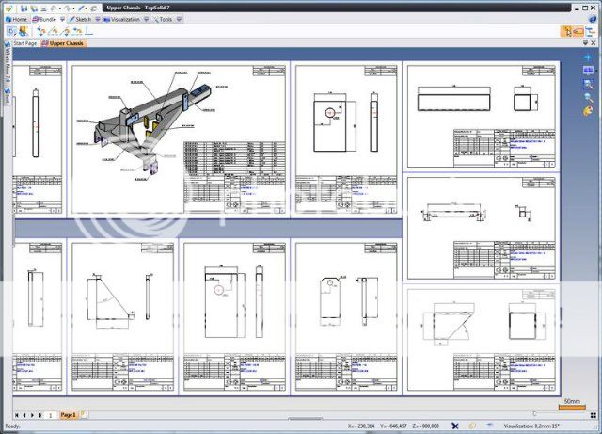This screenshot has width=602, height=434.
Task: Toggle the highlighted selection mode icon at top right
Action: click(569, 30)
